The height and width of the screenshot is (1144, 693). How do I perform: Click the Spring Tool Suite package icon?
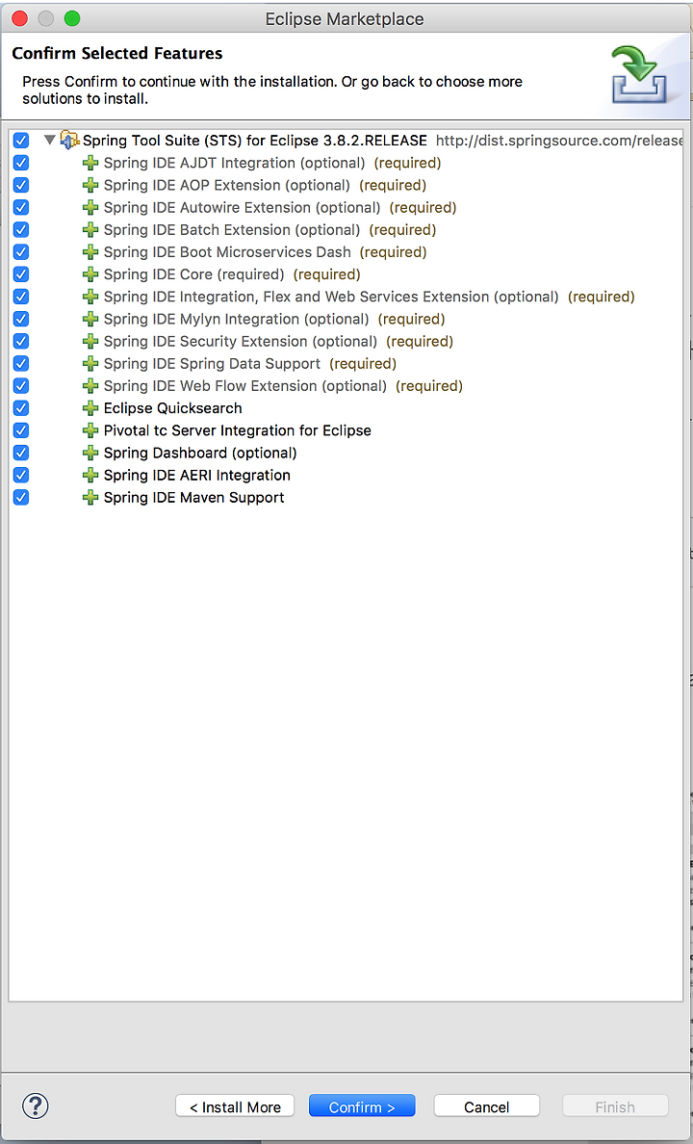pos(70,140)
